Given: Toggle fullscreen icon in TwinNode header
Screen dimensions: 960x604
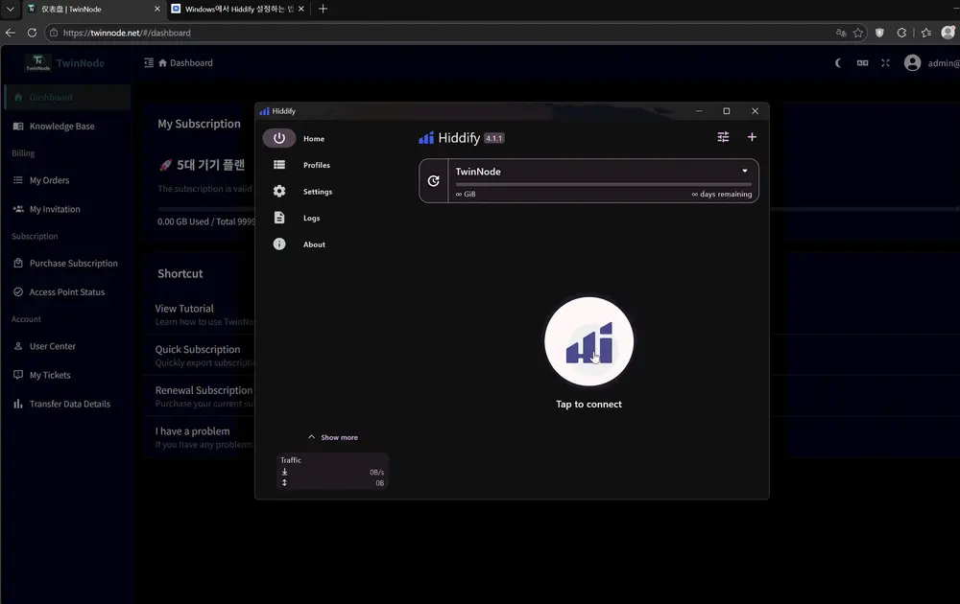Looking at the screenshot, I should pos(885,63).
